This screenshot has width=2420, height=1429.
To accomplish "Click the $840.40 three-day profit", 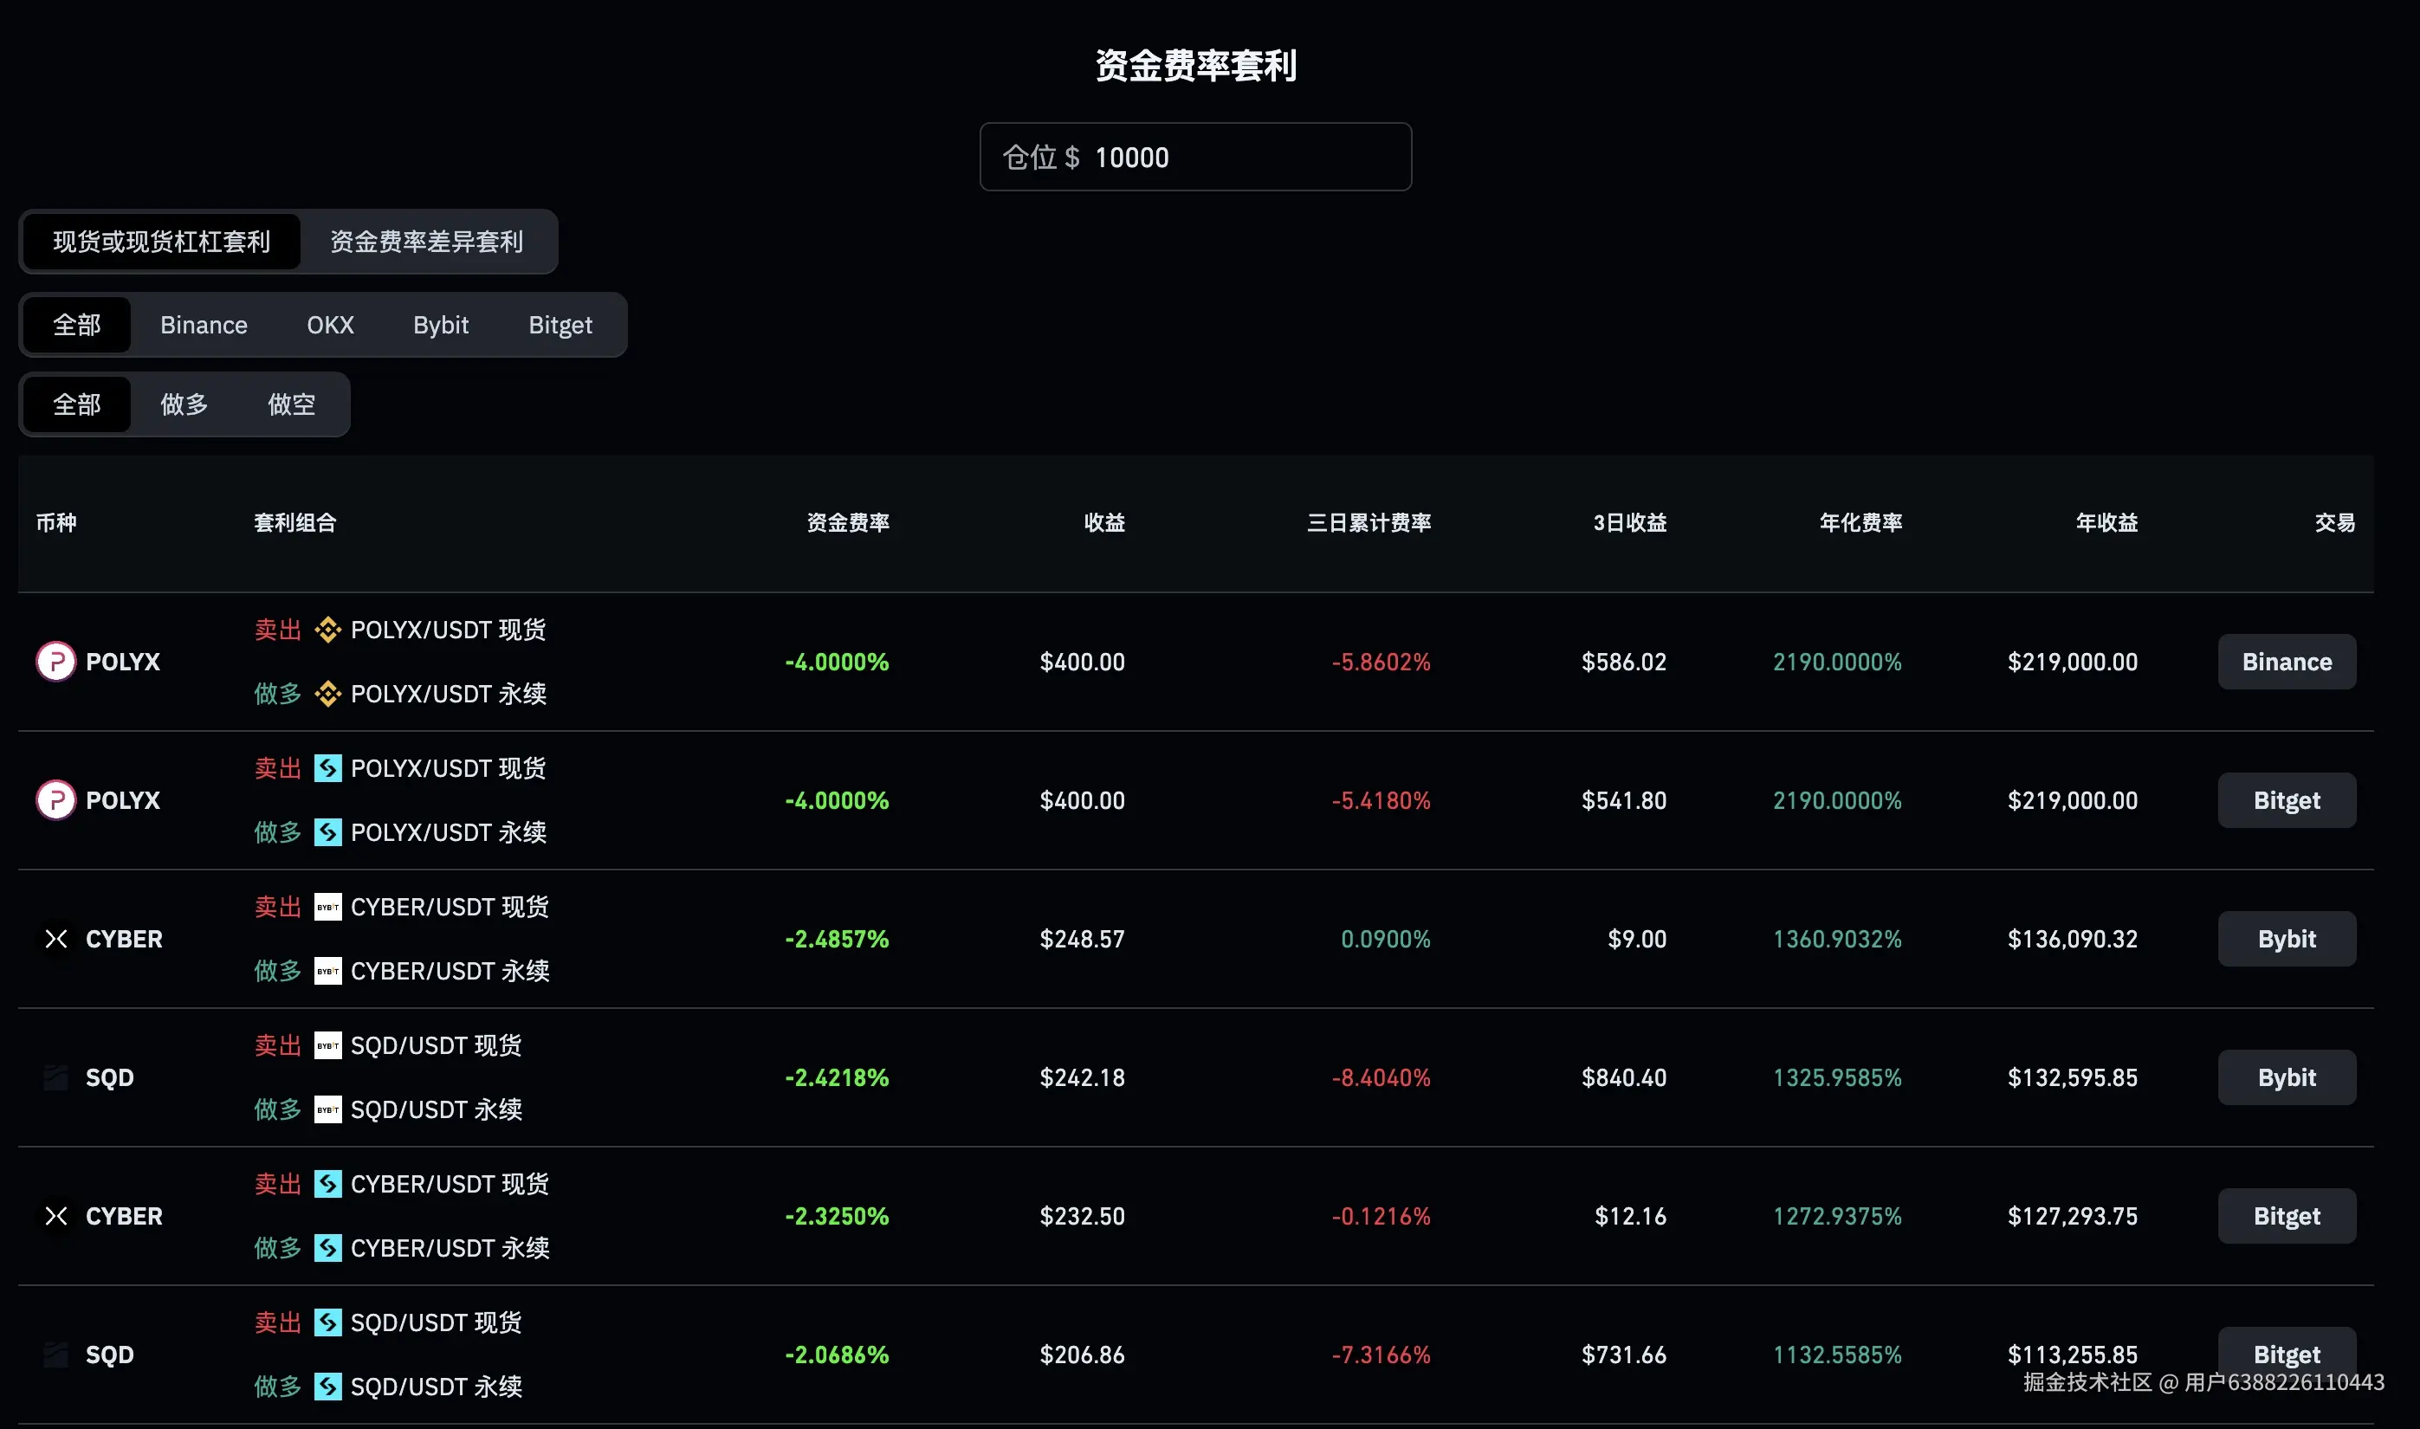I will 1624,1077.
